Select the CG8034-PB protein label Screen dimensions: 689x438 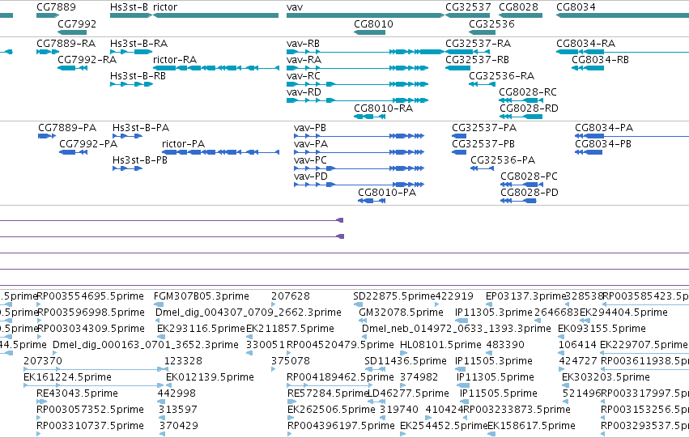point(603,144)
